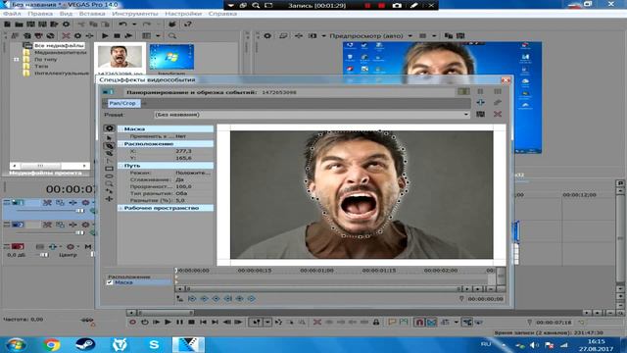Select the Windows desktop media thumbnail
The width and height of the screenshot is (627, 353).
171,57
